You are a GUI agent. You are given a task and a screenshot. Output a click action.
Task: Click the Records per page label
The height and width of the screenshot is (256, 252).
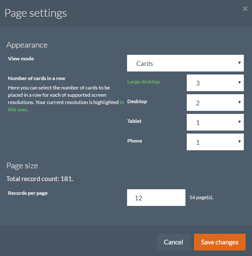point(27,193)
